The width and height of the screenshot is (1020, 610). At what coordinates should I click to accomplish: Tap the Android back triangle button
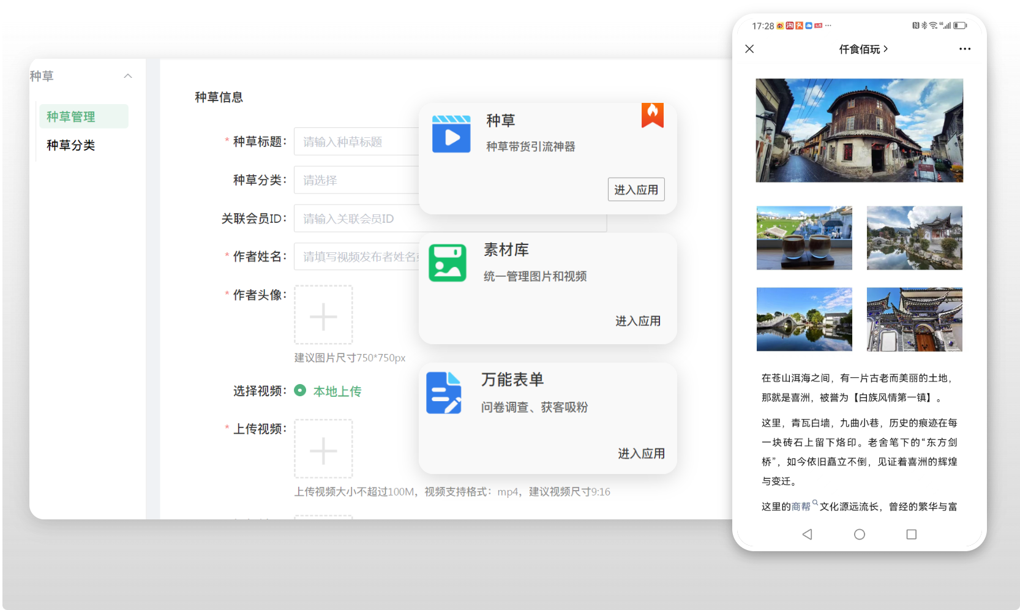coord(807,534)
